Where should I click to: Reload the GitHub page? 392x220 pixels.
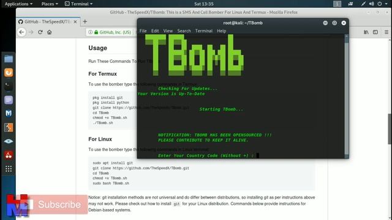point(40,32)
